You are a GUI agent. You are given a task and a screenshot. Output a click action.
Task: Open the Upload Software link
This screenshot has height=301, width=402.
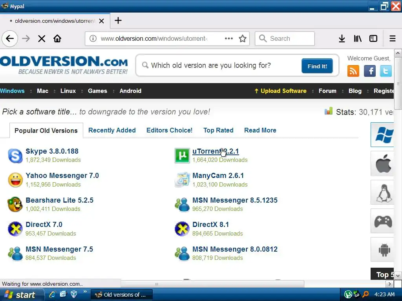click(x=280, y=91)
